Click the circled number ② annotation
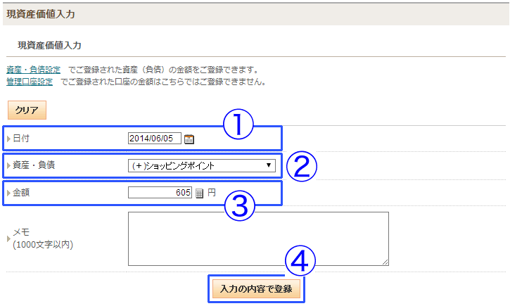510x306 pixels. click(302, 166)
